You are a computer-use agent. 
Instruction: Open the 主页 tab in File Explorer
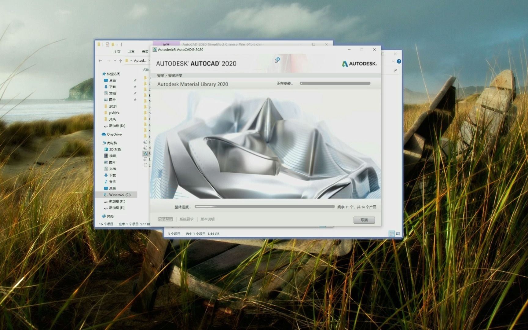(117, 52)
